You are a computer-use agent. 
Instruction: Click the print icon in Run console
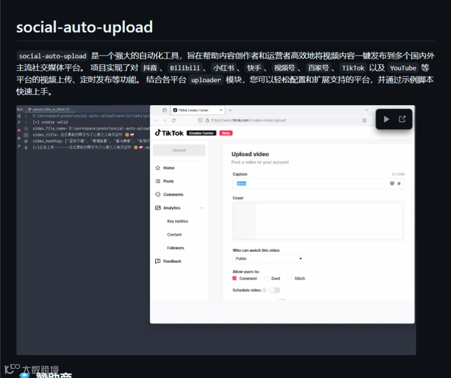(26, 141)
